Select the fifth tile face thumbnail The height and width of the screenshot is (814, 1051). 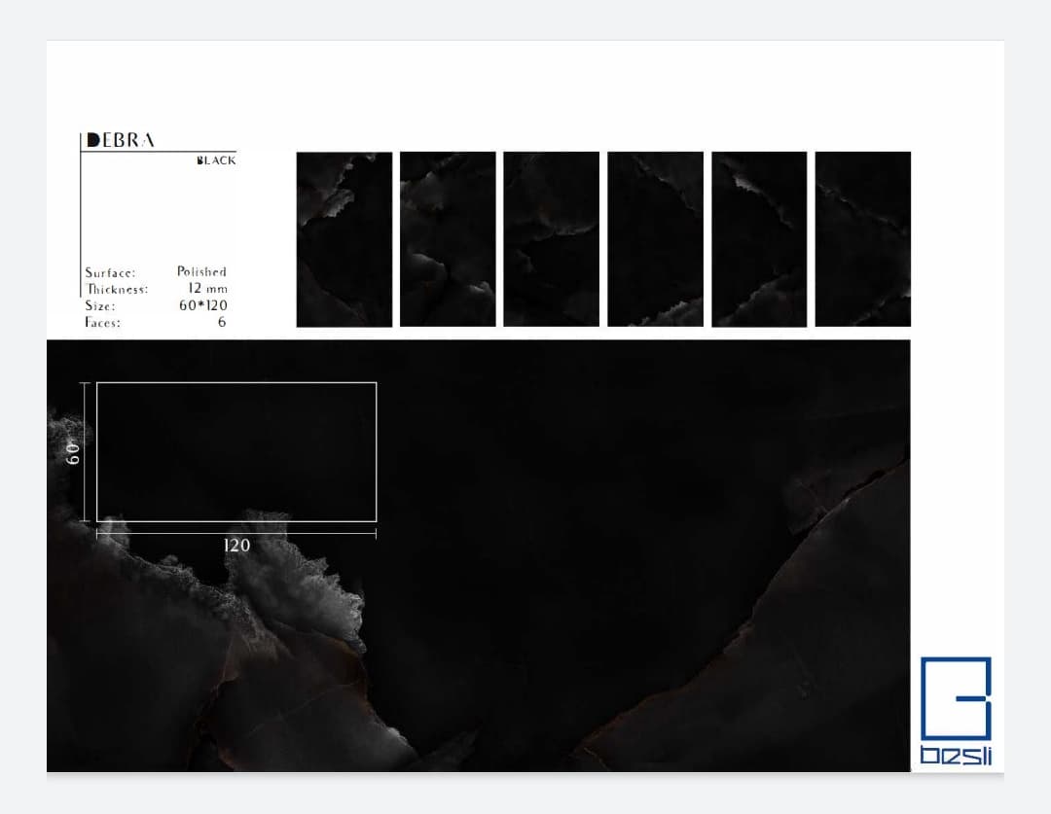(x=759, y=239)
